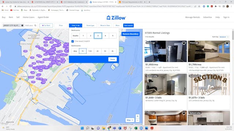Click the search magnifier icon
The image size is (234, 131).
click(x=35, y=25)
